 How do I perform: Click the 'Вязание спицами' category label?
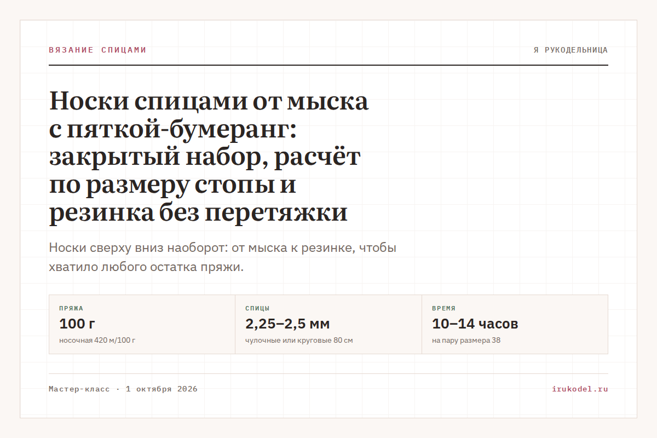point(97,50)
